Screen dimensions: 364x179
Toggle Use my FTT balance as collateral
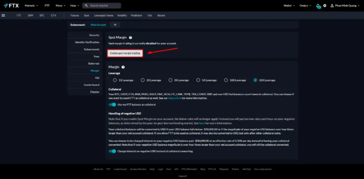click(112, 105)
